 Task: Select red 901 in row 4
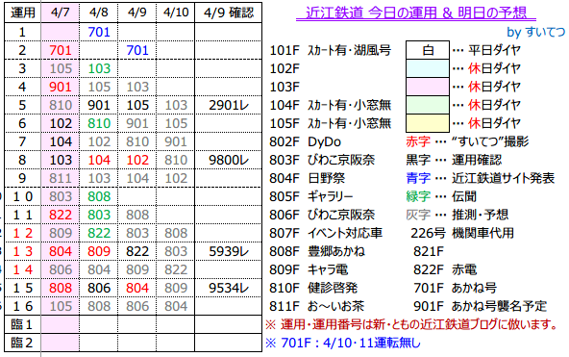pos(61,87)
